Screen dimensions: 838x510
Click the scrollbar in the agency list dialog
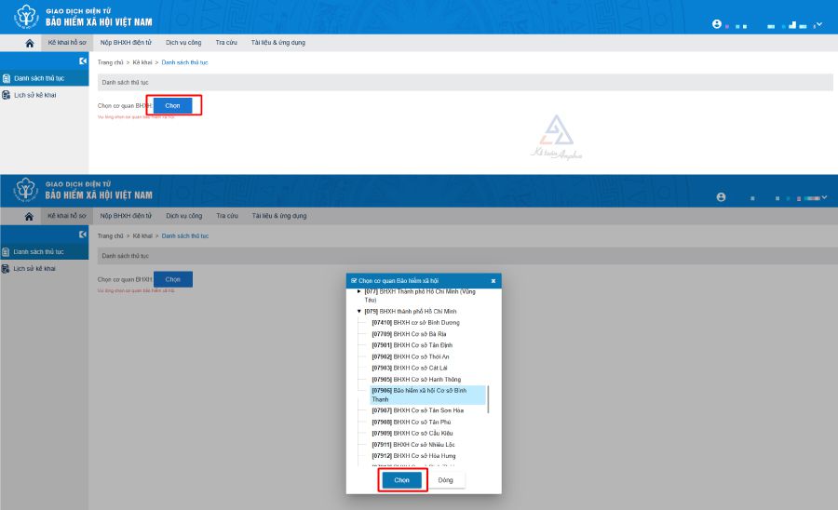[488, 398]
